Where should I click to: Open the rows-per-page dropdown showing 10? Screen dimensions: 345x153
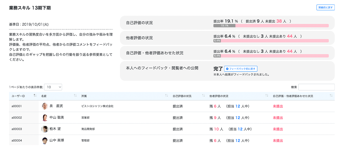(53, 87)
